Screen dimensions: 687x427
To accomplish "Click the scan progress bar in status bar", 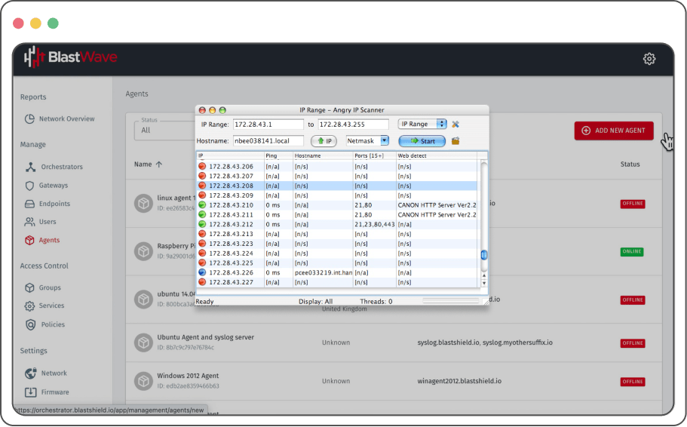I will (x=450, y=301).
